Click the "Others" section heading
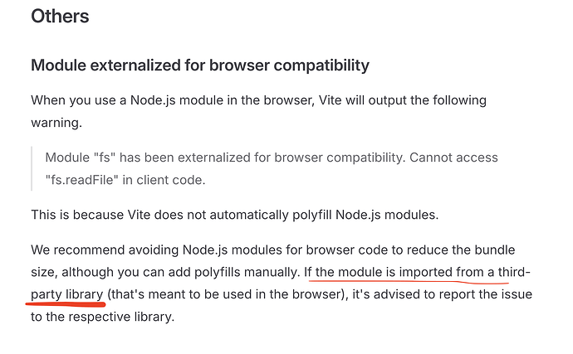 click(x=60, y=17)
